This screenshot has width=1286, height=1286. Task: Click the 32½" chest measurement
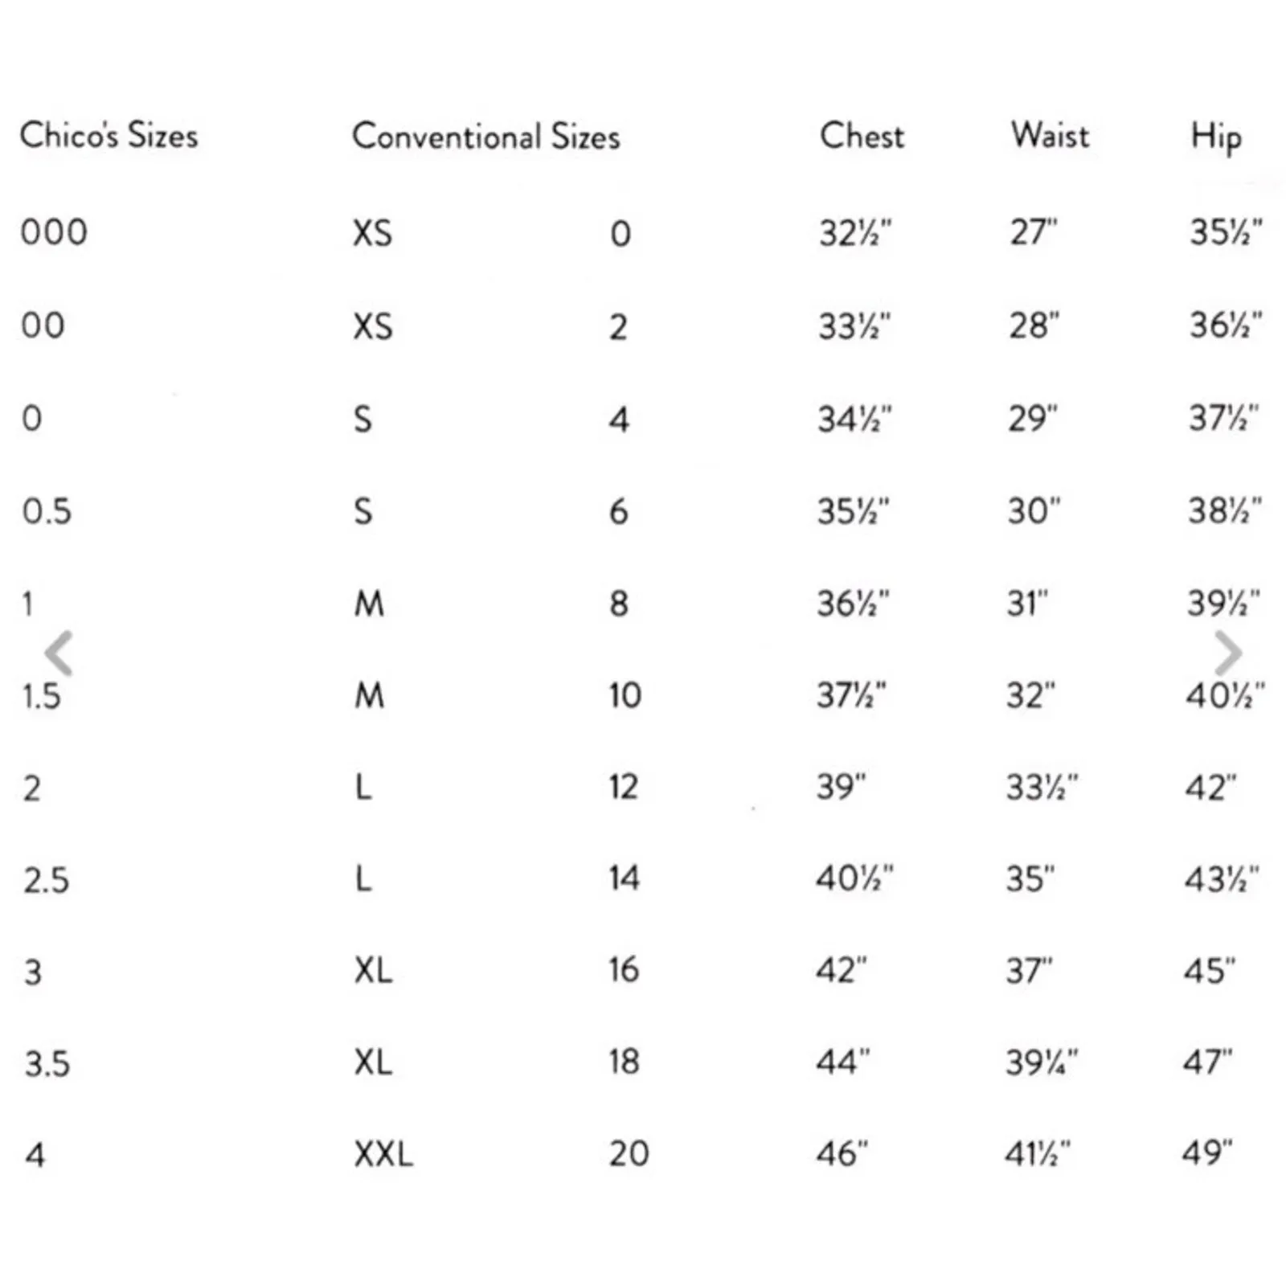[855, 233]
